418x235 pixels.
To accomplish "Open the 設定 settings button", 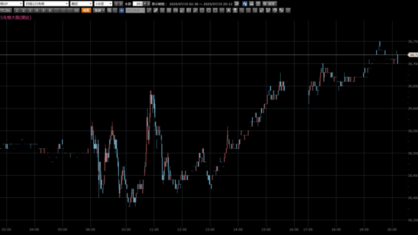I will click(270, 4).
